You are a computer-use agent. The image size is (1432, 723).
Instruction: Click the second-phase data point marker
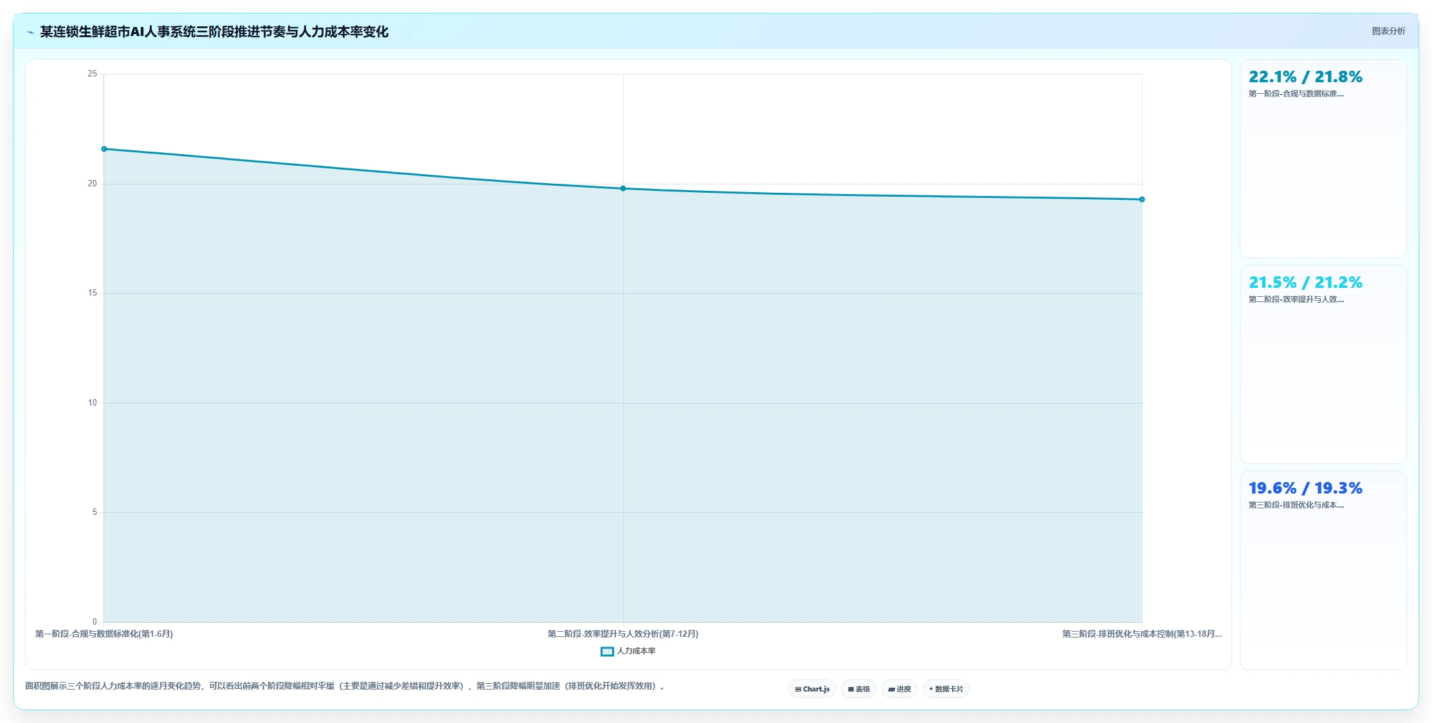(x=623, y=188)
